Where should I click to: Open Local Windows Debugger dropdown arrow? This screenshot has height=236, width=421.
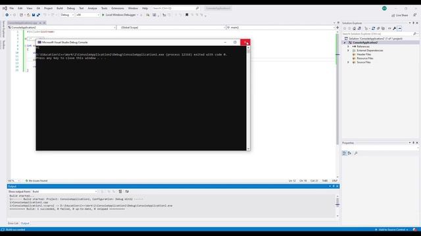[137, 15]
